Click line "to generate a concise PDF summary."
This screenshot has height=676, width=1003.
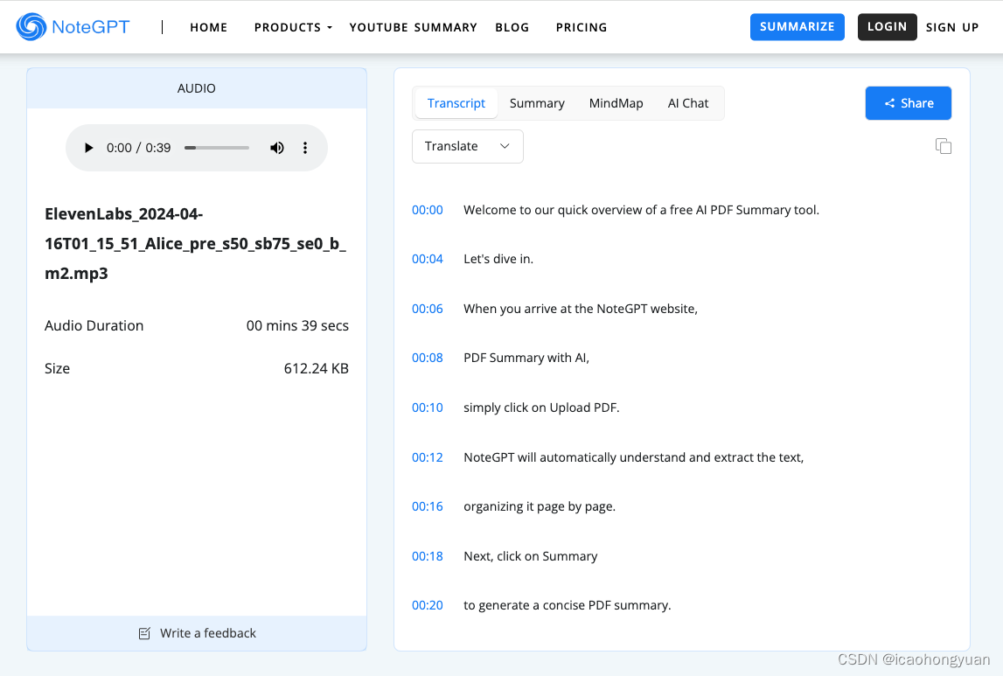point(568,605)
